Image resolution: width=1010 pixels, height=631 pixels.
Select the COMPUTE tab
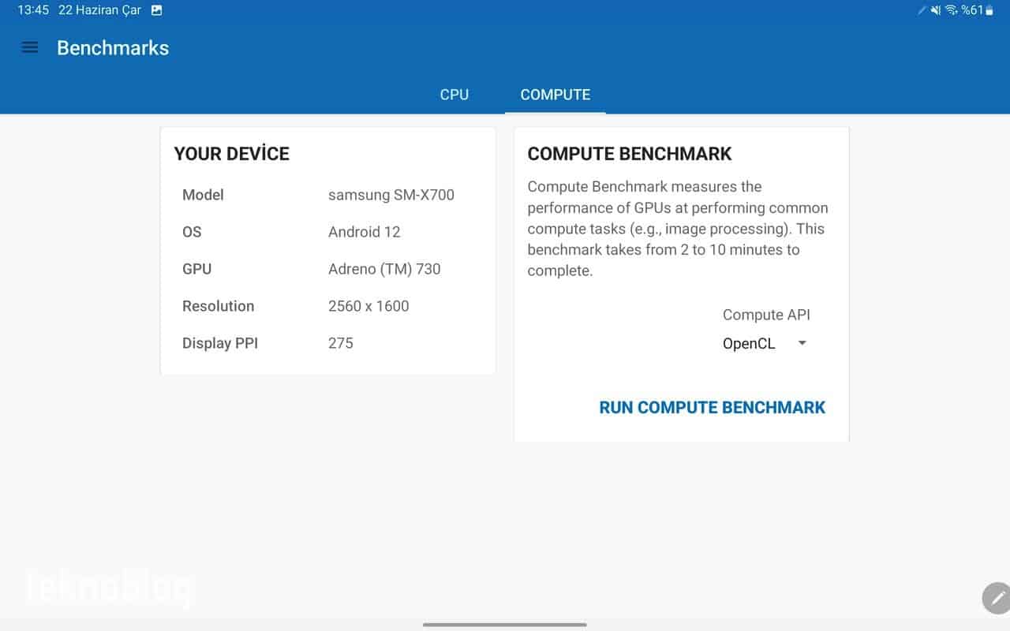555,95
